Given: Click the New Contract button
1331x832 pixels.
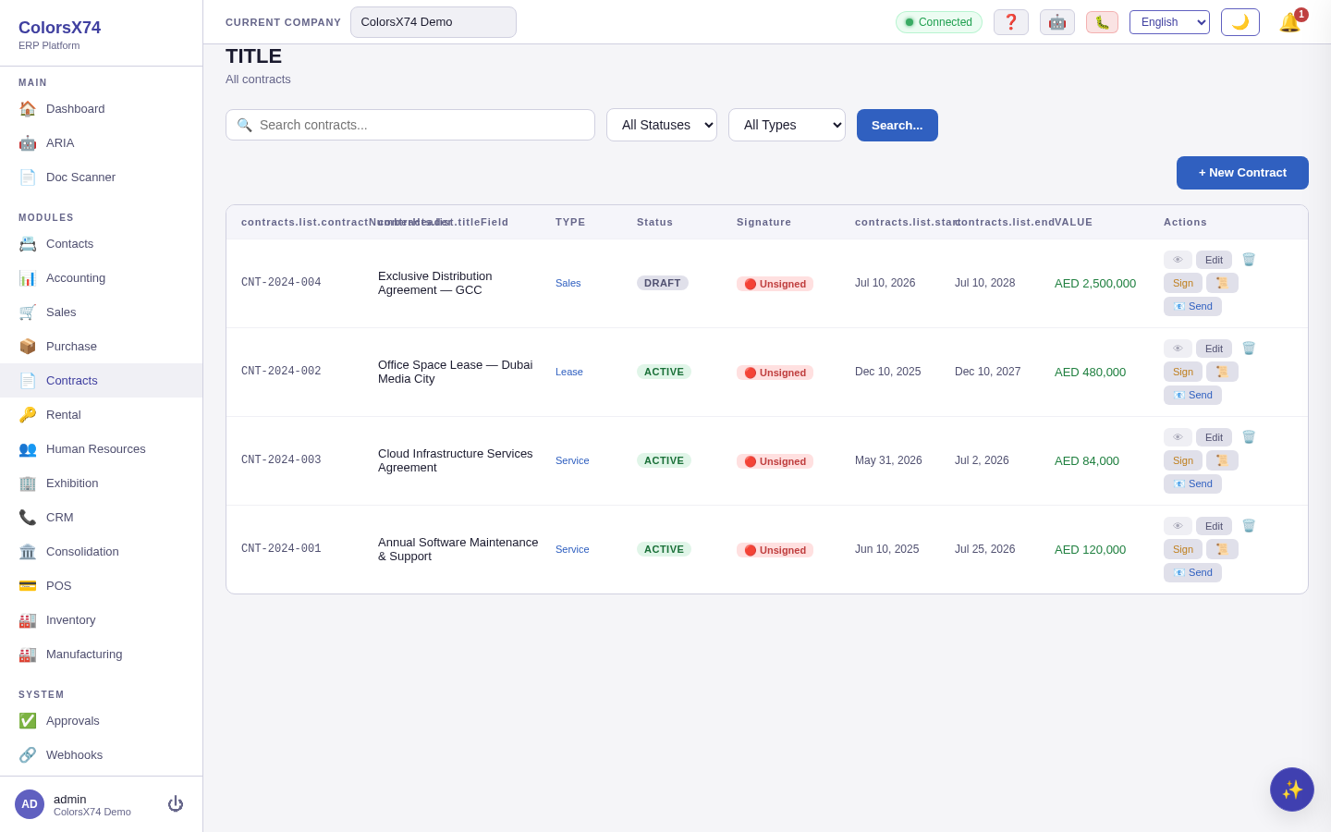Looking at the screenshot, I should [1242, 173].
